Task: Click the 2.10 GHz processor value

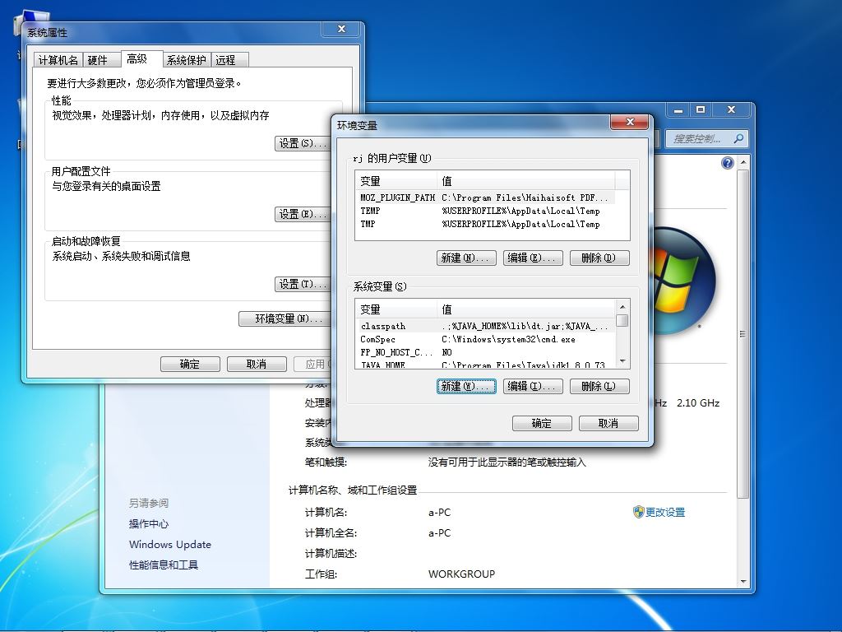Action: [x=698, y=403]
